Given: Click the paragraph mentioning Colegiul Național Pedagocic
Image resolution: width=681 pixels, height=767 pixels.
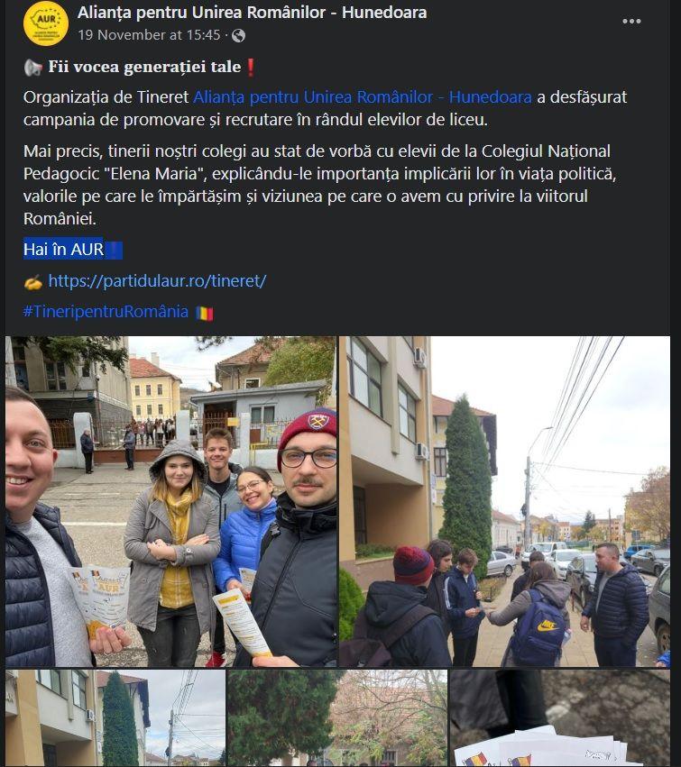Looking at the screenshot, I should pos(319,185).
